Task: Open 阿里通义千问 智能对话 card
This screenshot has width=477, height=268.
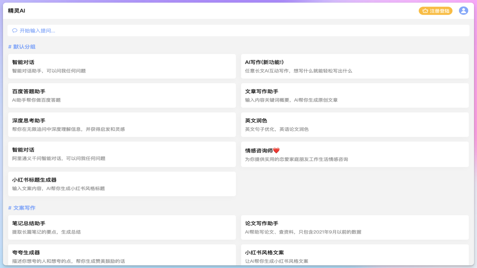Action: (x=122, y=154)
